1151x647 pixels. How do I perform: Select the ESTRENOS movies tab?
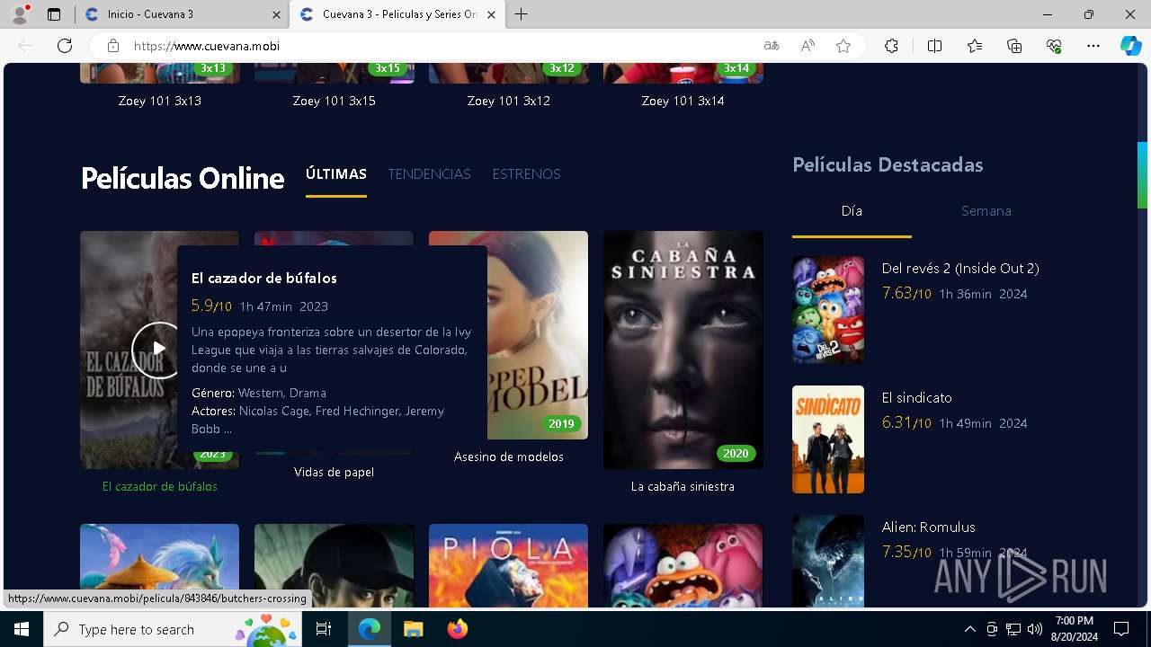click(526, 174)
